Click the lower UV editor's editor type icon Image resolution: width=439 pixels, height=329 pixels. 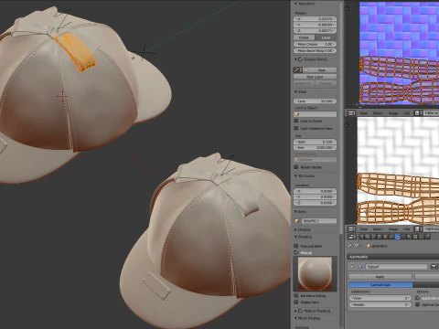click(x=351, y=228)
